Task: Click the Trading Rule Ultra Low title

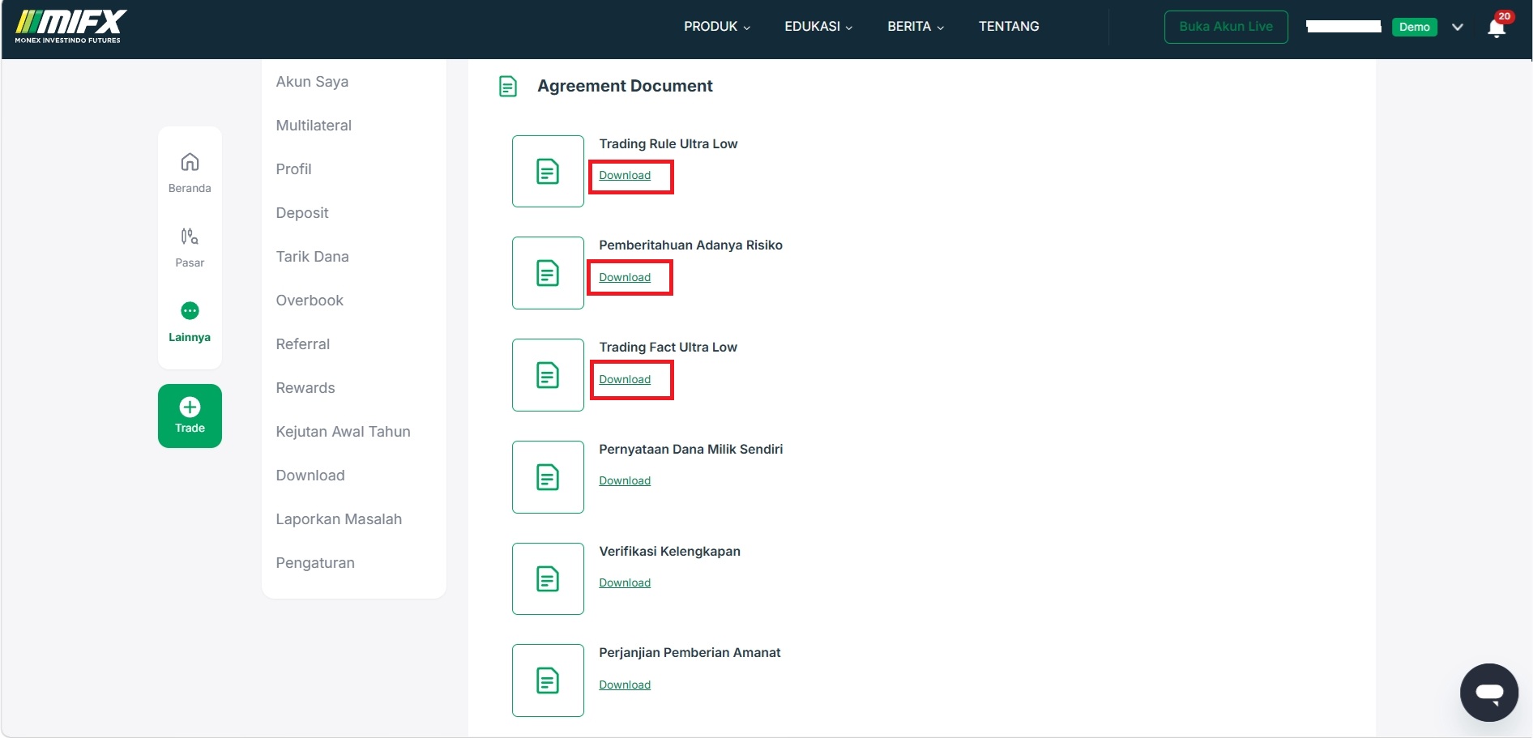Action: pyautogui.click(x=668, y=144)
